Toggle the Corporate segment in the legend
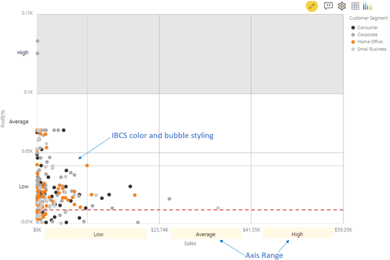The image size is (390, 260). click(366, 35)
